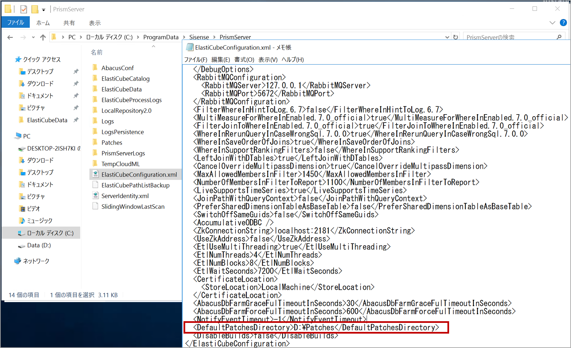Screen dimensions: 571x348
Task: Select the ElastiCubeCatalog folder
Action: (126, 79)
